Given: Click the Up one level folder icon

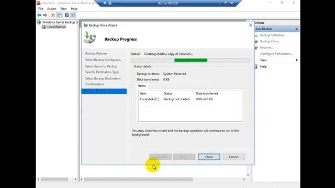Looking at the screenshot, I should pos(53,15).
